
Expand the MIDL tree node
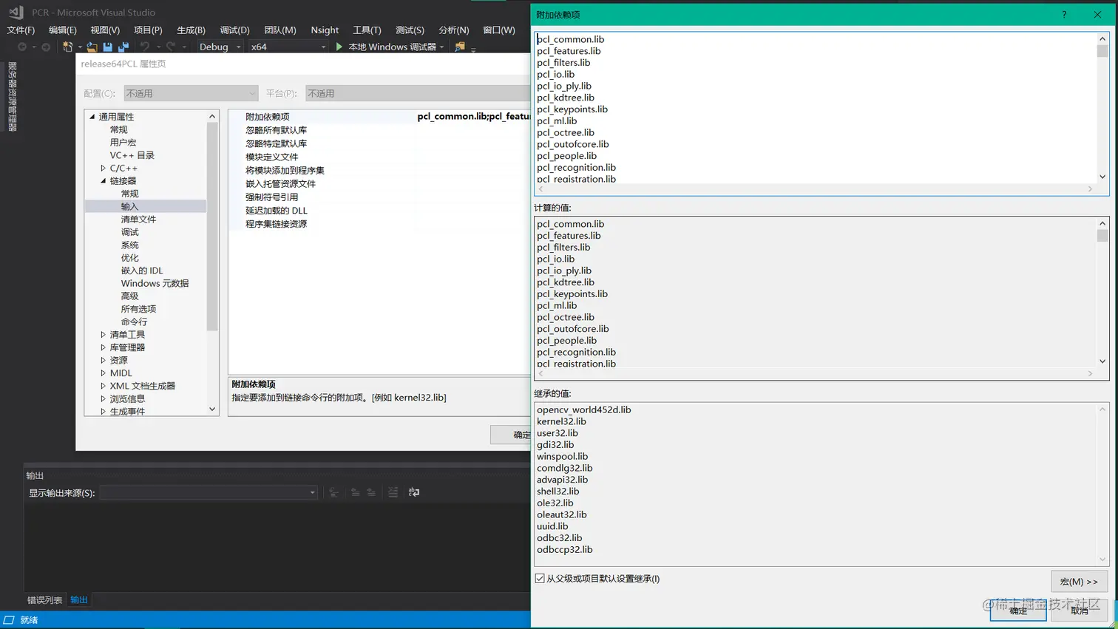[x=104, y=373]
